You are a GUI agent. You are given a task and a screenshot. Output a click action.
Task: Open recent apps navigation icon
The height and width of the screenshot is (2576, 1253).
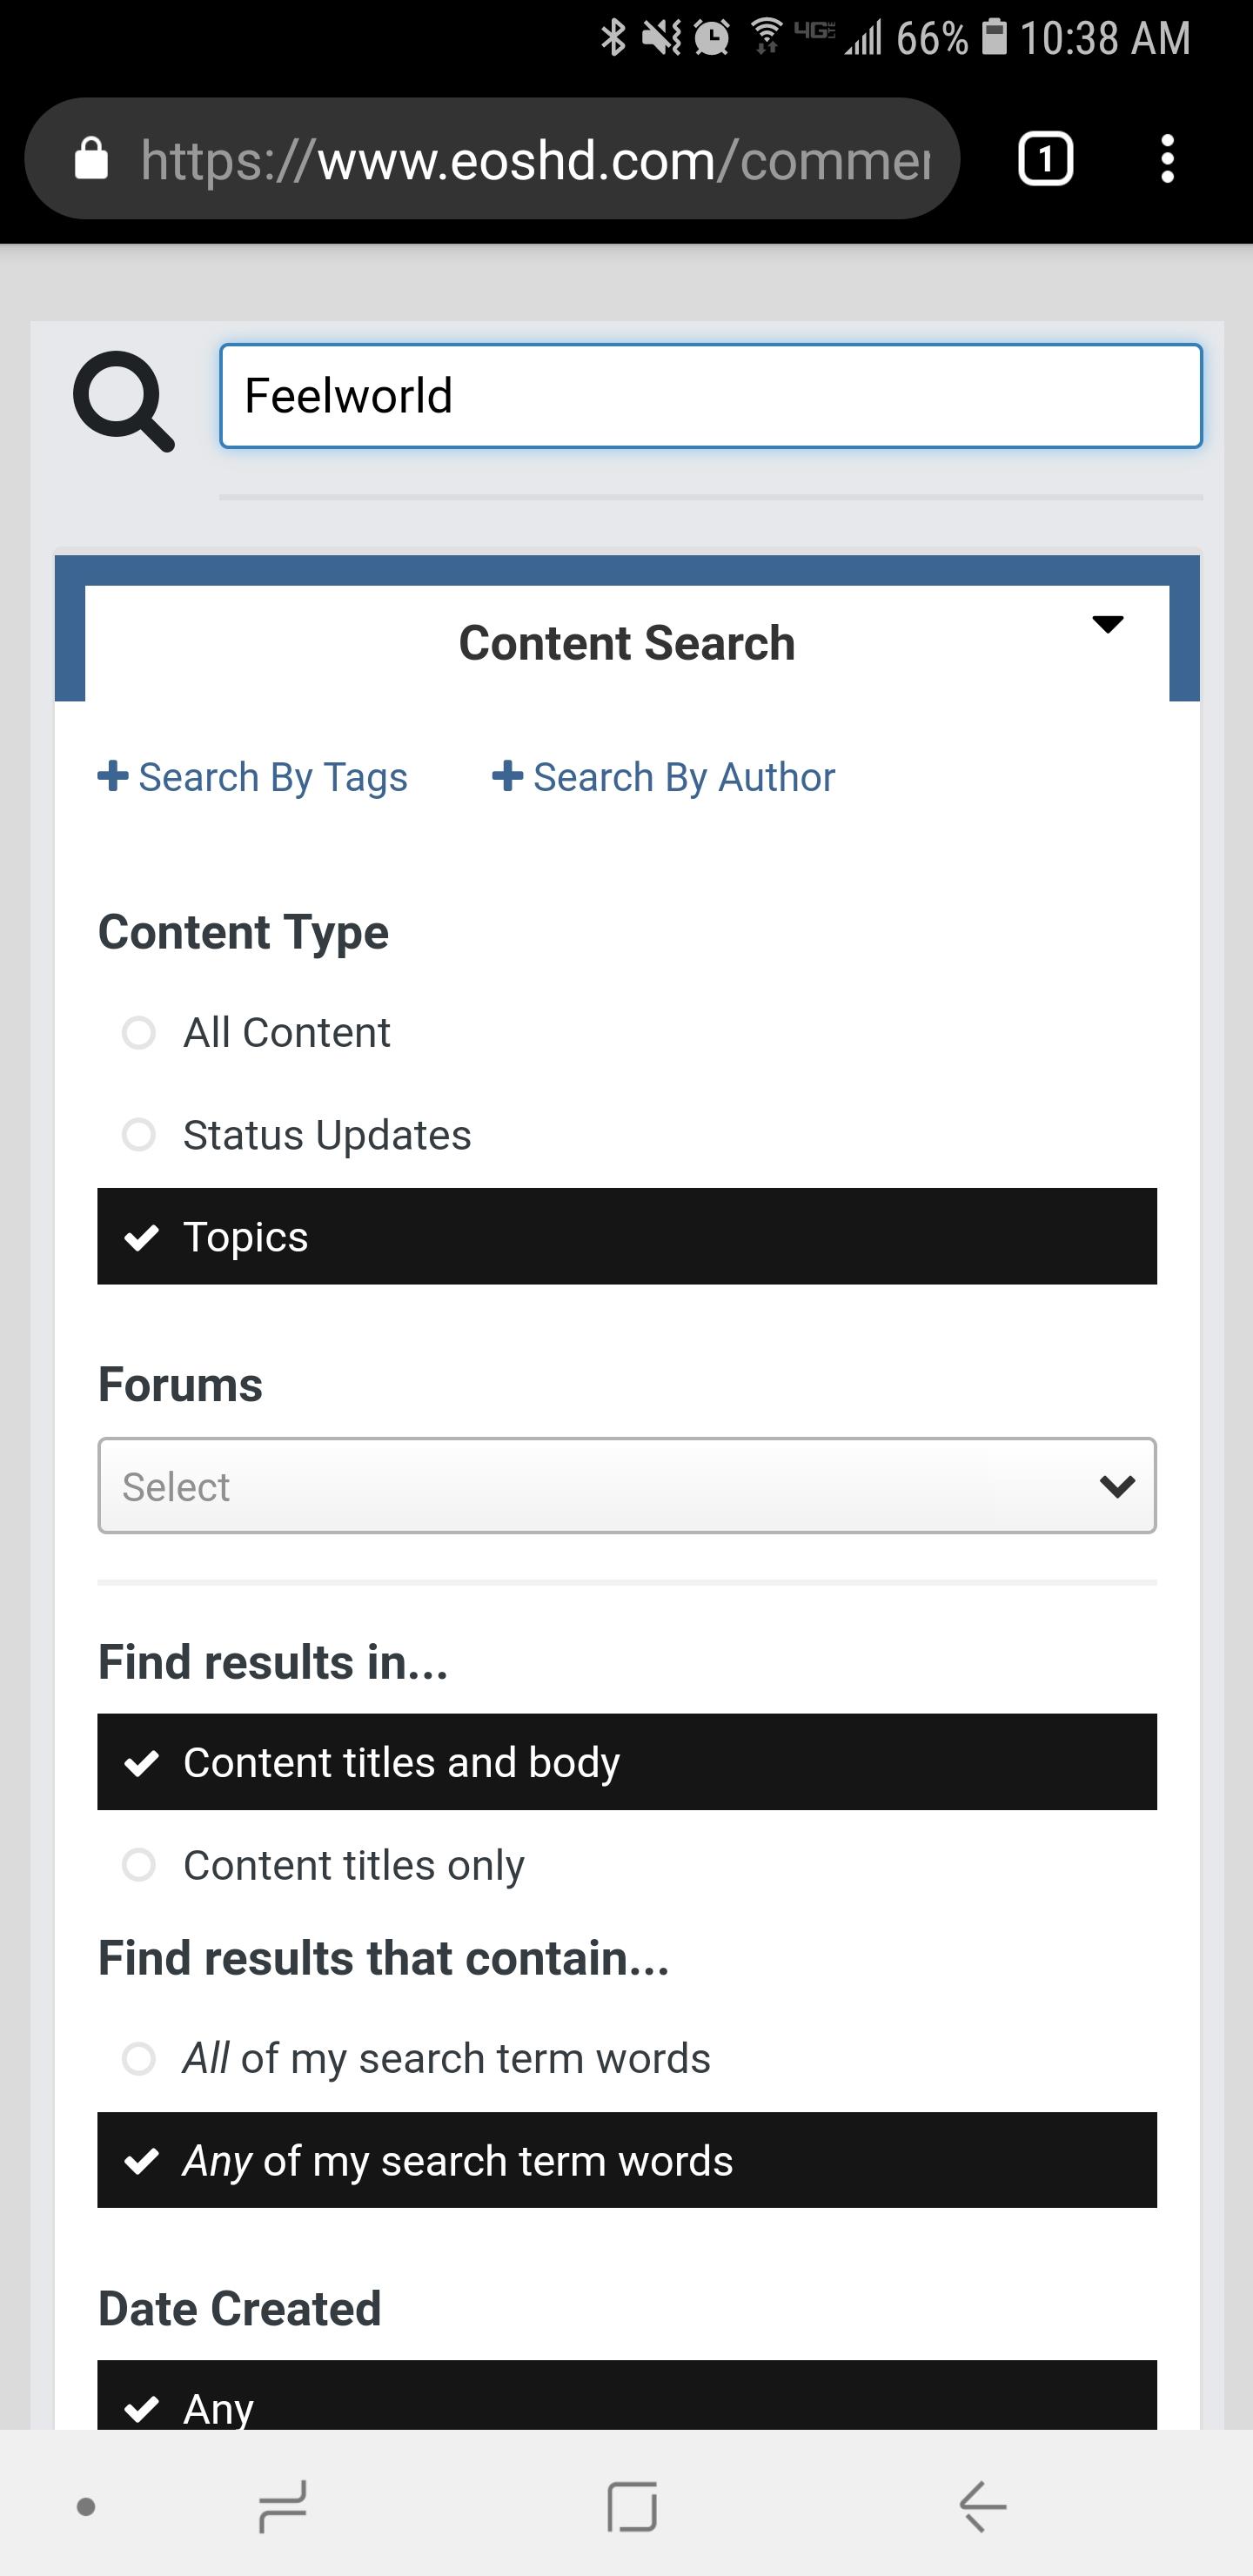coord(283,2506)
